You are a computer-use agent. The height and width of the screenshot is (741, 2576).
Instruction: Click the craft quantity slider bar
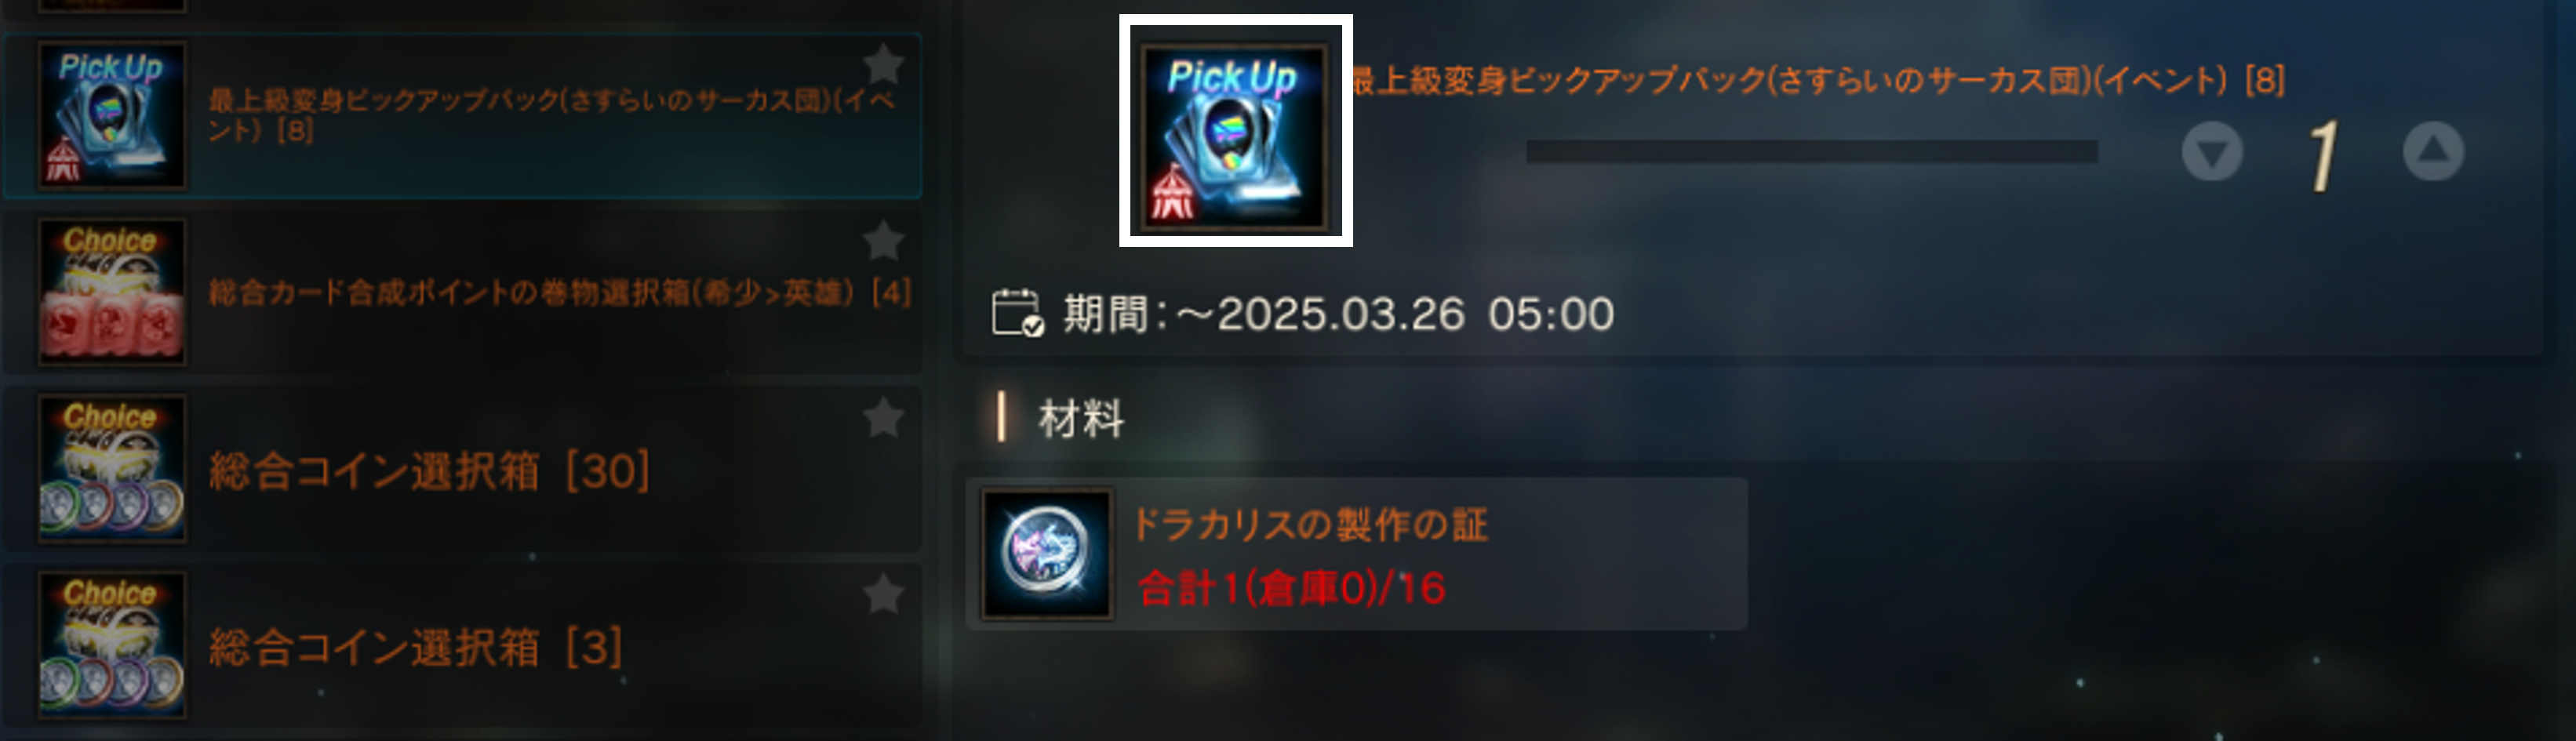tap(1812, 151)
